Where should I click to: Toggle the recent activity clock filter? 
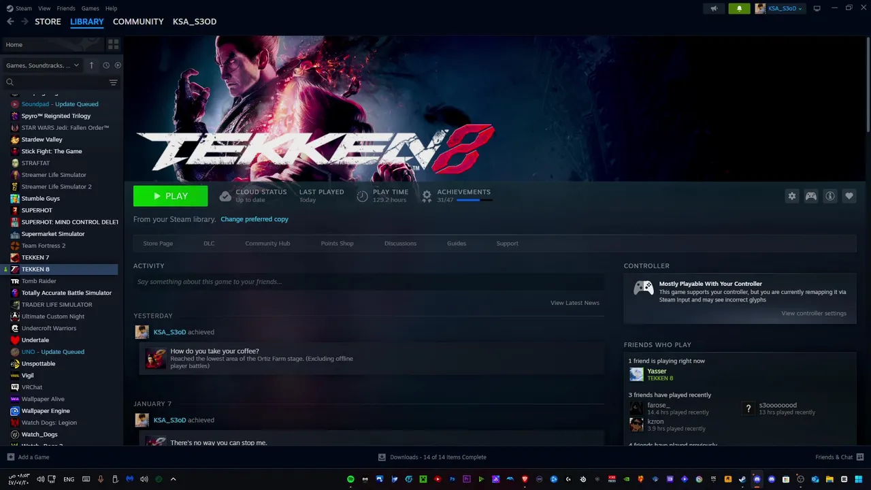(x=106, y=65)
